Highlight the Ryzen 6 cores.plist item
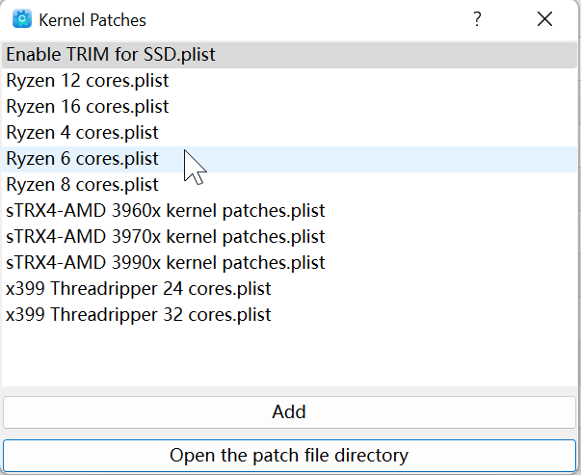 click(82, 159)
